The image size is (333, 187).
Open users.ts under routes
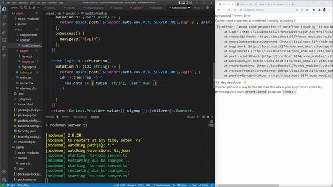(x=25, y=164)
